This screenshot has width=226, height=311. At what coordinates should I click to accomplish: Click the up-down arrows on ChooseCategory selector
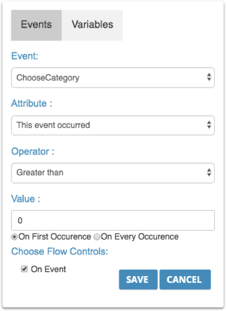[209, 77]
